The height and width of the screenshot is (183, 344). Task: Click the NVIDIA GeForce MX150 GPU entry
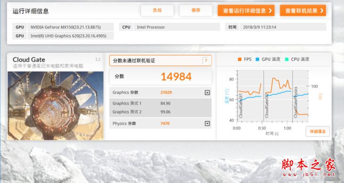(70, 27)
